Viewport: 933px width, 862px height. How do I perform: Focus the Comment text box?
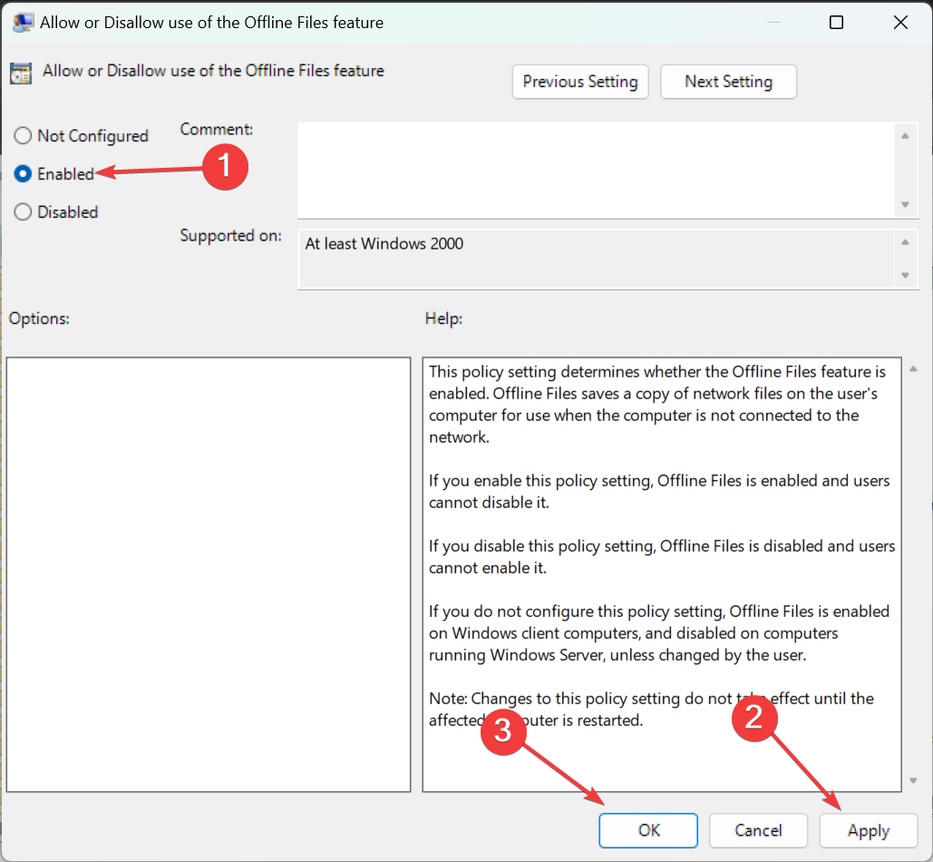[x=595, y=171]
